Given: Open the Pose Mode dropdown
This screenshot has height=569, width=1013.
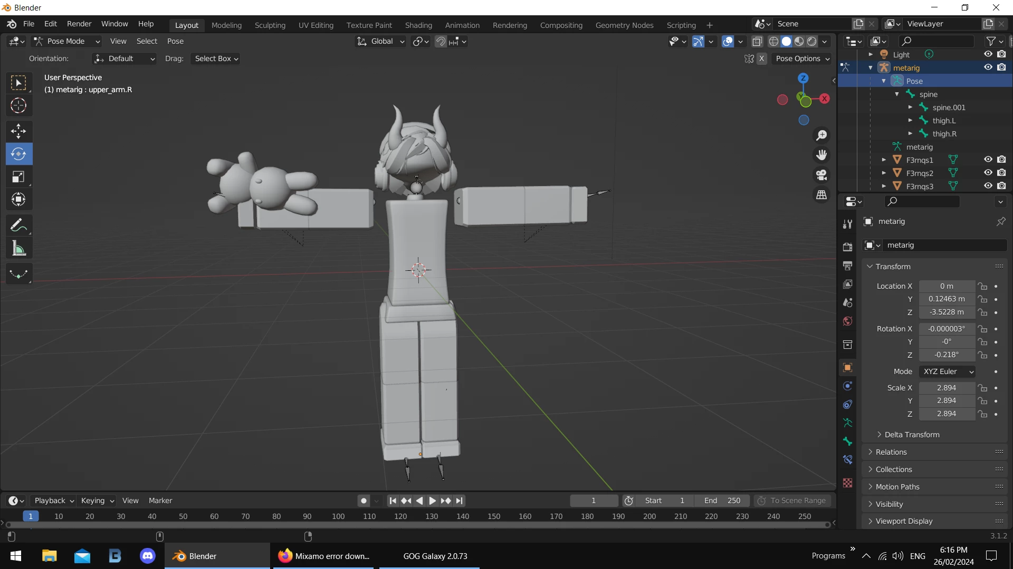Looking at the screenshot, I should click(x=66, y=41).
